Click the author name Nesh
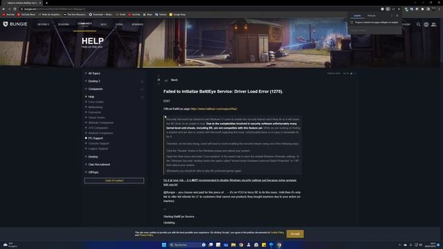 point(174,80)
